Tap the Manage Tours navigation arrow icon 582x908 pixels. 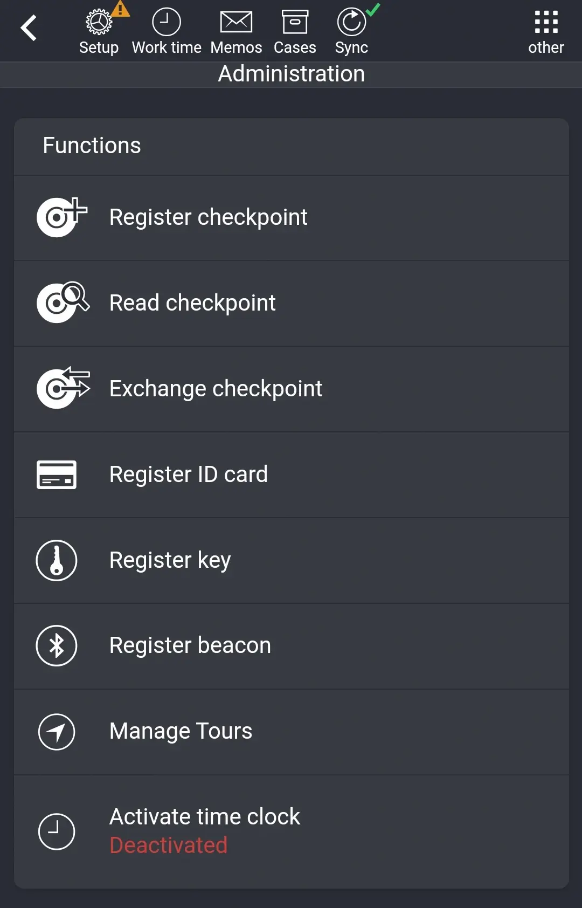click(57, 732)
